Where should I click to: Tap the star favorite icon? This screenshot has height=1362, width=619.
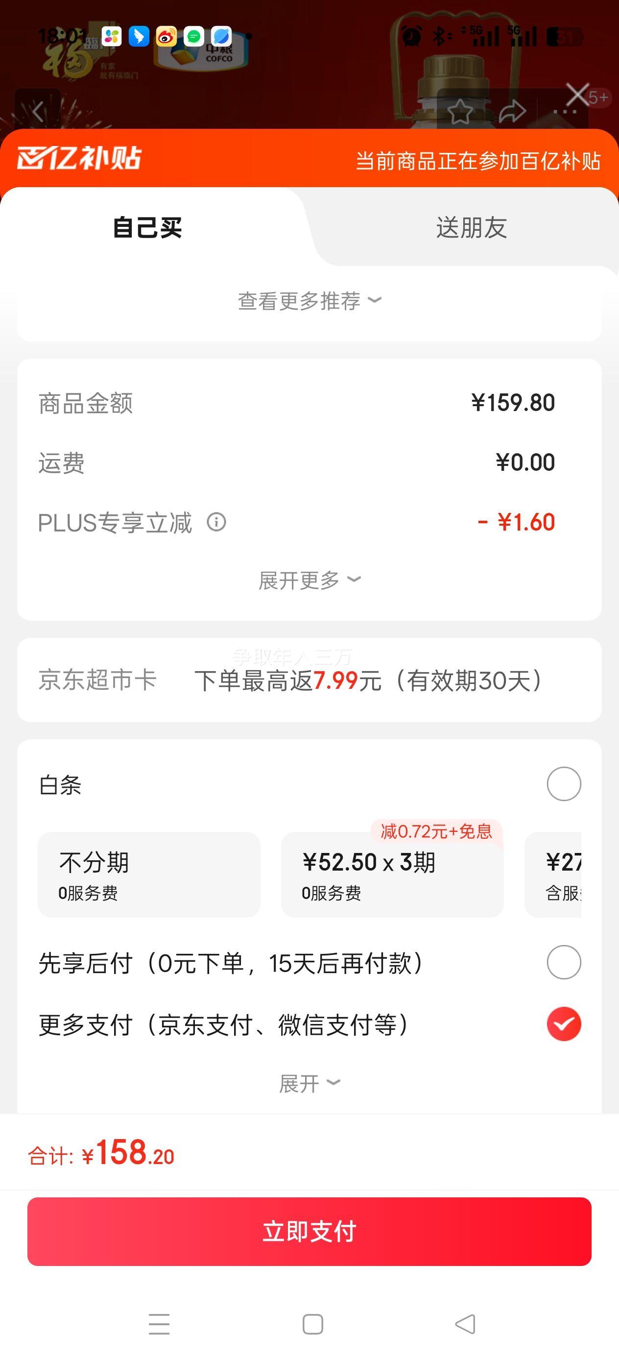(460, 112)
